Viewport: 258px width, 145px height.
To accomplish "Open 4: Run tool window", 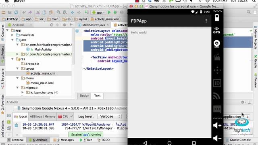I will [x=86, y=140].
